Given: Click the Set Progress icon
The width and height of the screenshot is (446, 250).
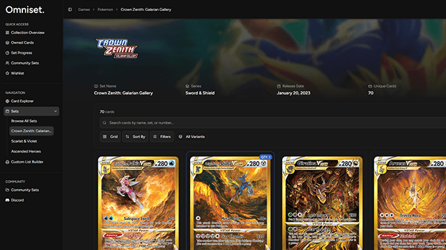Looking at the screenshot, I should tap(8, 53).
